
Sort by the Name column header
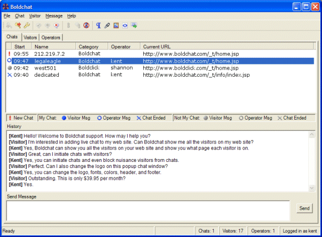point(53,47)
